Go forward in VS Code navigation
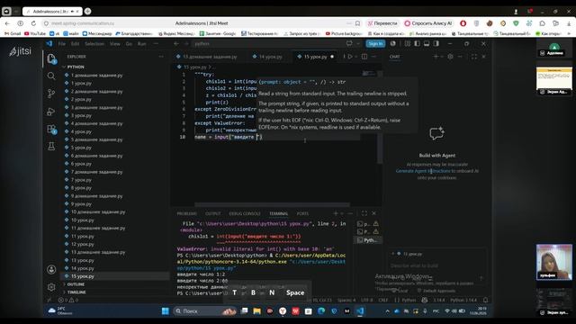 [186, 44]
